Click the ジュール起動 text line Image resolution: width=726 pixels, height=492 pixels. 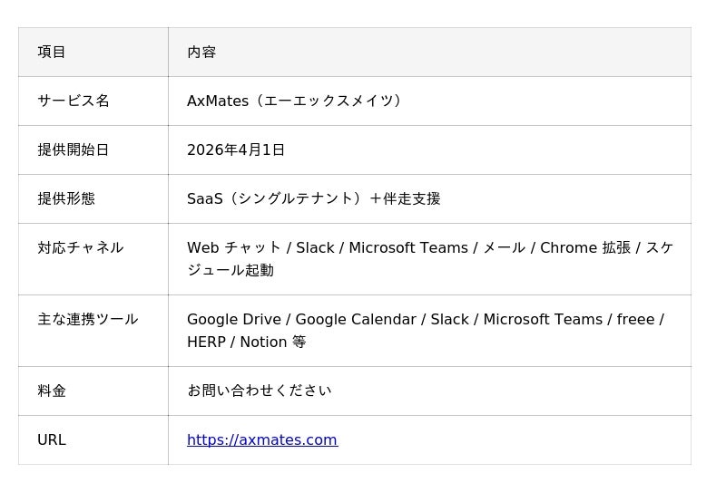point(231,271)
